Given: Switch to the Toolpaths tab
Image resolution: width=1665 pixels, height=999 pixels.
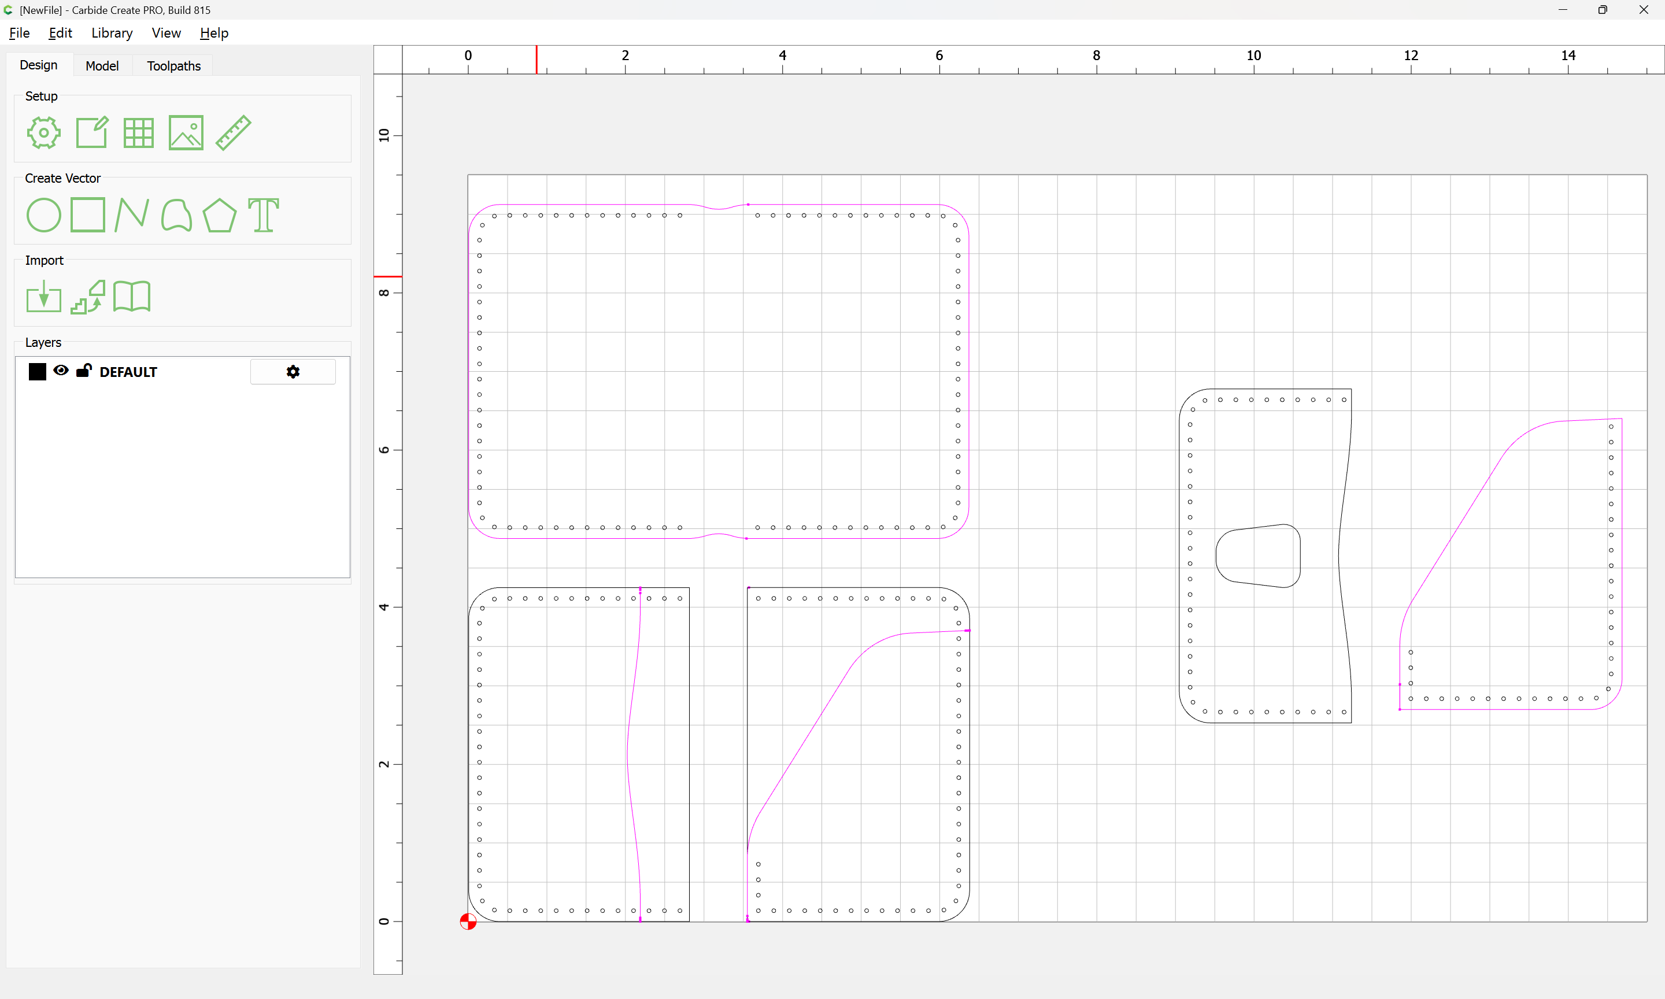Looking at the screenshot, I should point(173,66).
